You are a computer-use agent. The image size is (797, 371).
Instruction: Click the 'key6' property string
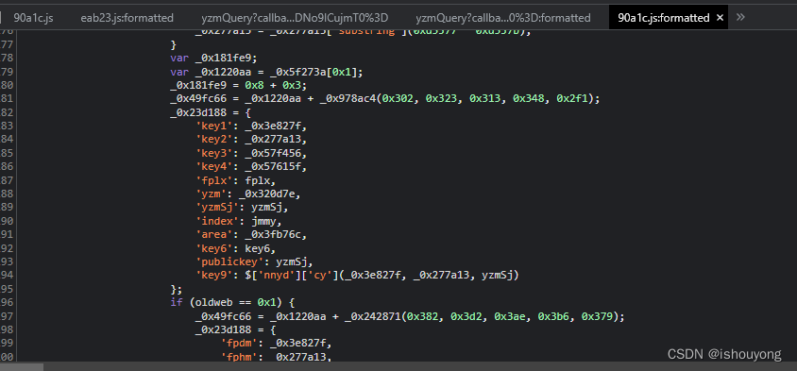[x=214, y=248]
